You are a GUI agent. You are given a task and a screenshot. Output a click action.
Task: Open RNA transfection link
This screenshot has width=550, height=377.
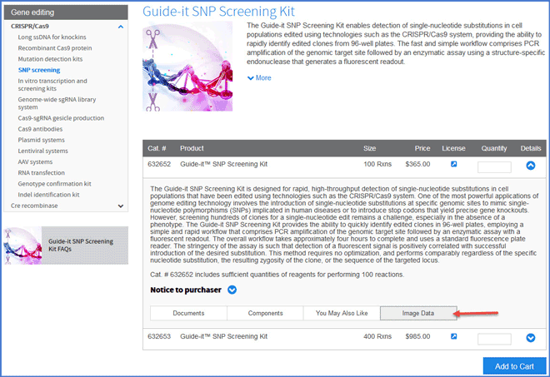[x=41, y=173]
